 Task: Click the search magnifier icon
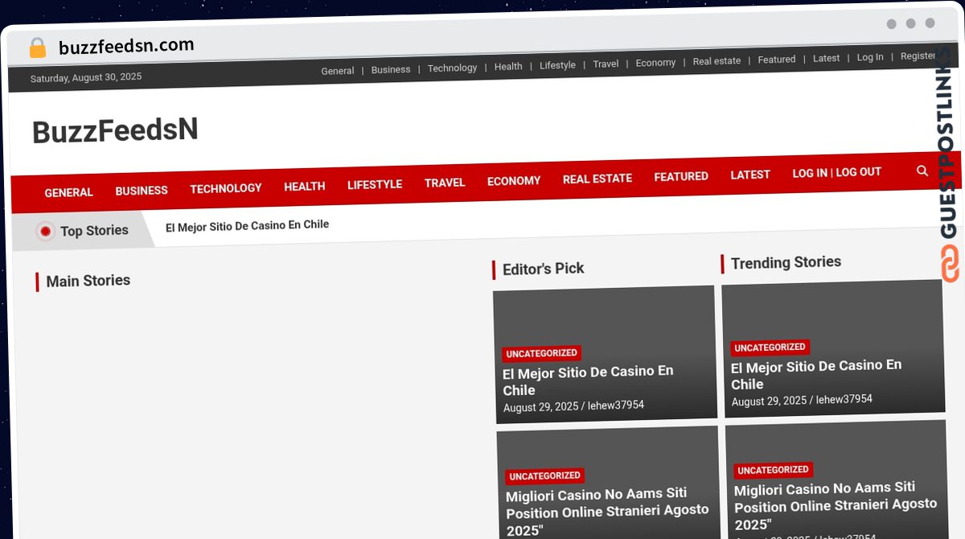(x=922, y=171)
